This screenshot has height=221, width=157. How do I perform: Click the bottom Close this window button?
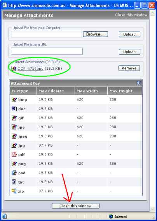pyautogui.click(x=76, y=206)
